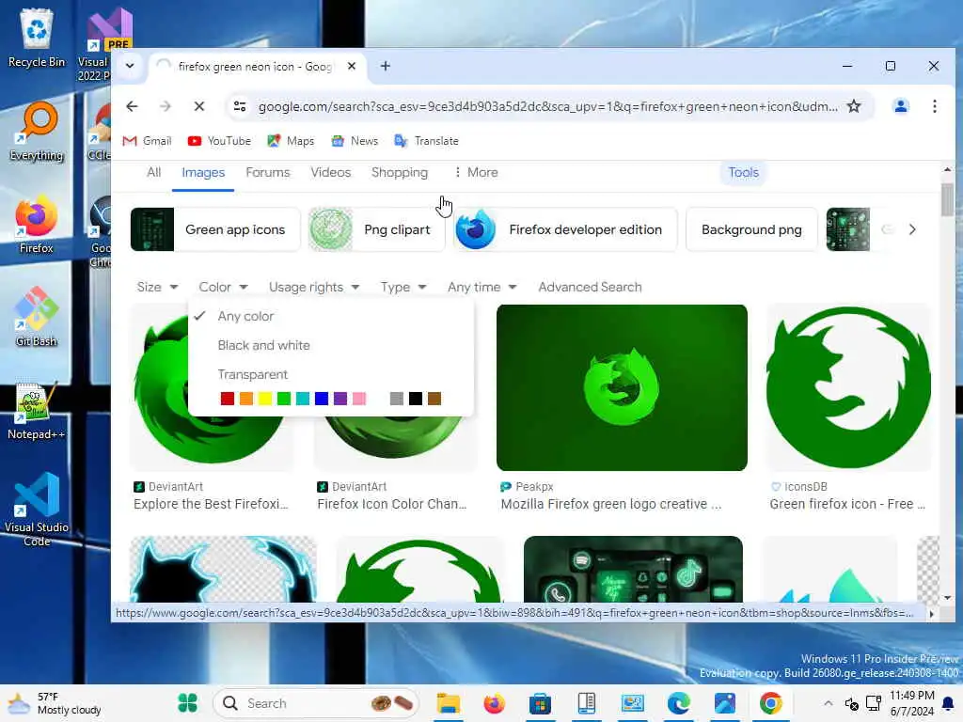Pick the brown color swatch

pyautogui.click(x=434, y=399)
